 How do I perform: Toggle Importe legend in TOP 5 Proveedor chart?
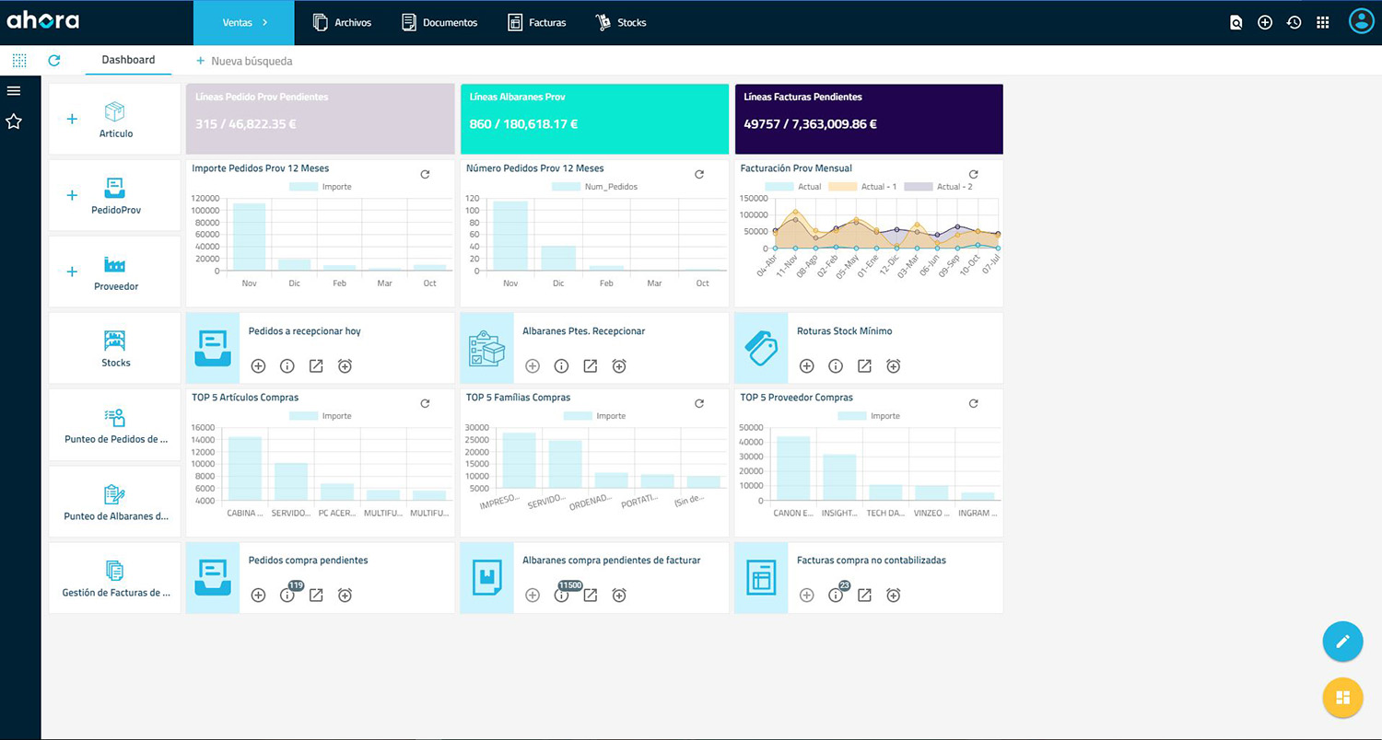pos(869,416)
